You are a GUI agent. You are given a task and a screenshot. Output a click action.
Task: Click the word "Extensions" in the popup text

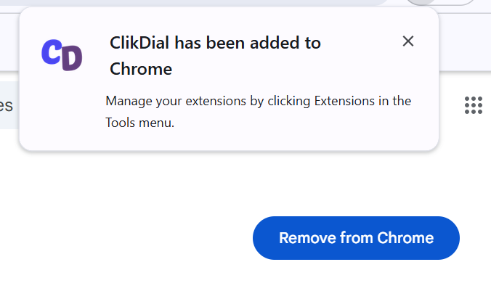coord(344,101)
